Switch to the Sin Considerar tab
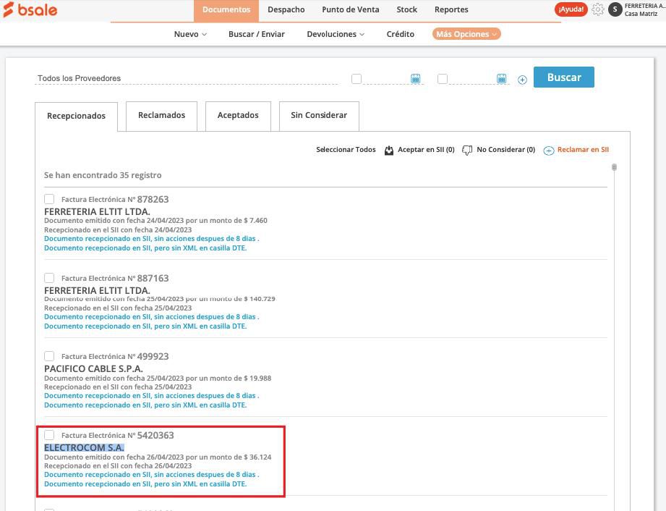Image resolution: width=666 pixels, height=511 pixels. [x=319, y=116]
